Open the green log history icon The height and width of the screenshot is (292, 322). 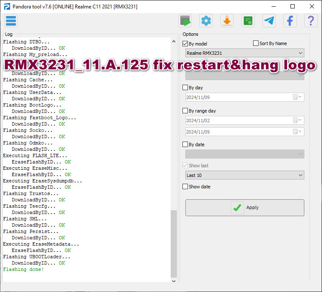point(248,21)
